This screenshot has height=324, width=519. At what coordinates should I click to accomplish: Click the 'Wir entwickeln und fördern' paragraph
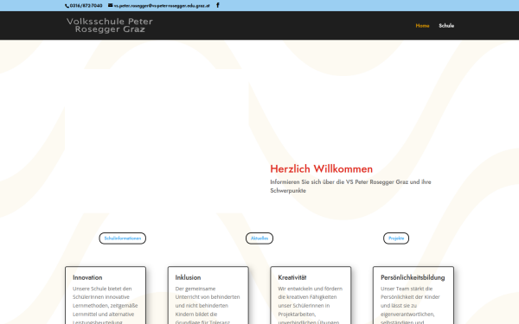(311, 305)
